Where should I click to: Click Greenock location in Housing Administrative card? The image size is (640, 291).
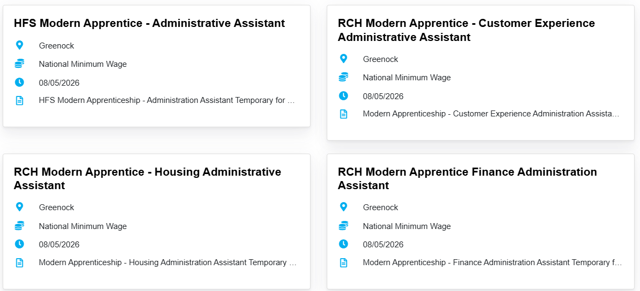[x=56, y=207]
